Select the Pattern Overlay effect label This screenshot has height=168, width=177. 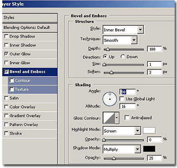pyautogui.click(x=24, y=124)
